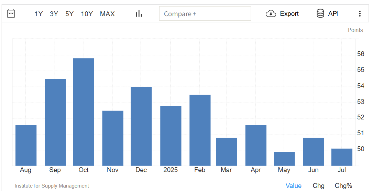
Task: Click the 2025 January bar
Action: click(x=171, y=136)
